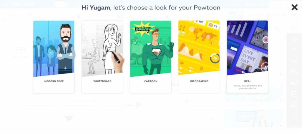The image size is (302, 134).
Task: Click the bearded man in Modern Edge
Action: tap(65, 49)
